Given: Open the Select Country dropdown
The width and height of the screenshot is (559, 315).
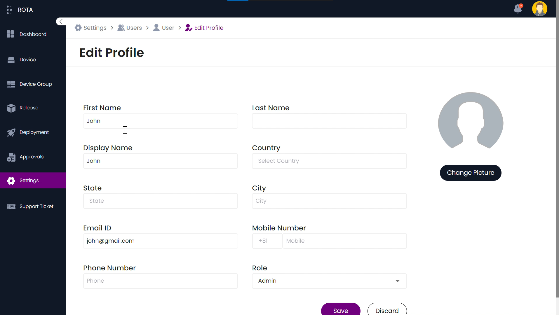Looking at the screenshot, I should point(329,161).
